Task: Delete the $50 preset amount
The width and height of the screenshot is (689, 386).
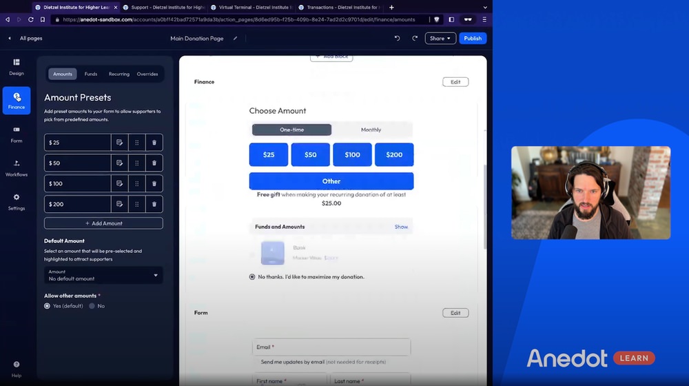Action: 154,163
